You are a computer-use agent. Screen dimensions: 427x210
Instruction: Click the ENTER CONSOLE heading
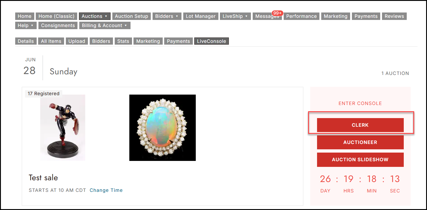360,104
